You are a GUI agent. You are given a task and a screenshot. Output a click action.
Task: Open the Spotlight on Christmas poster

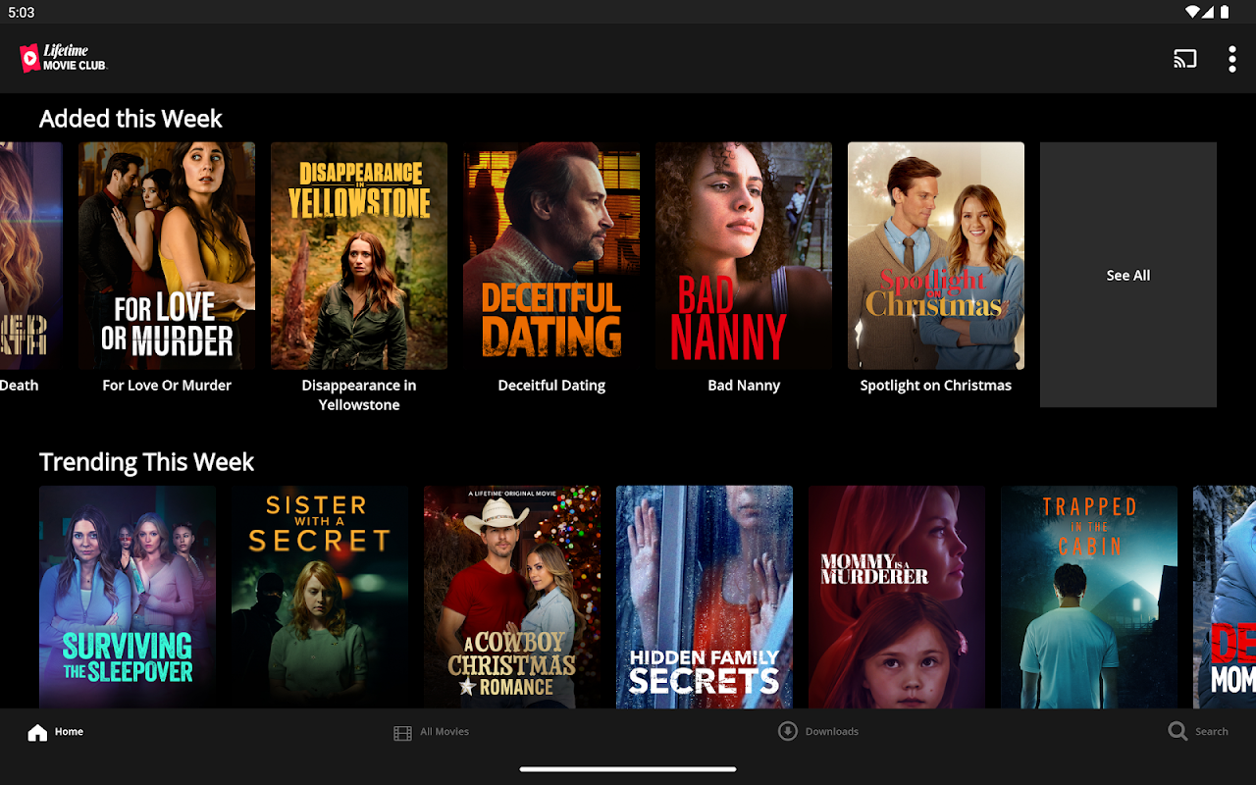tap(936, 256)
